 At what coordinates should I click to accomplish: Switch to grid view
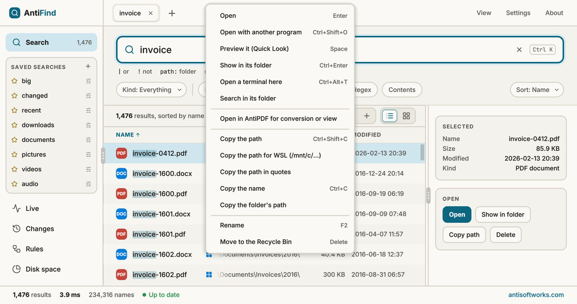(x=406, y=116)
